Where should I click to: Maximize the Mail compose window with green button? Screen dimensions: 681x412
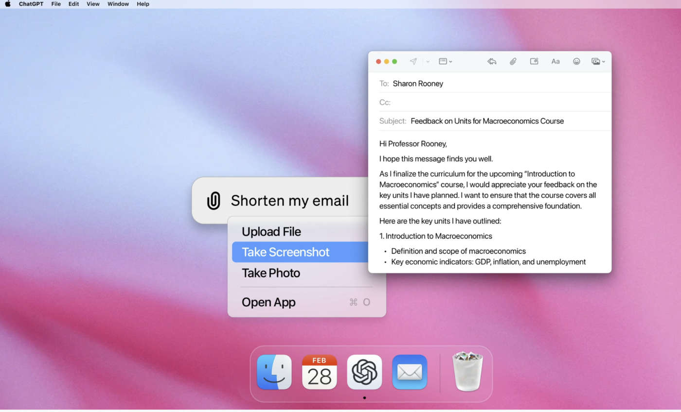(394, 62)
